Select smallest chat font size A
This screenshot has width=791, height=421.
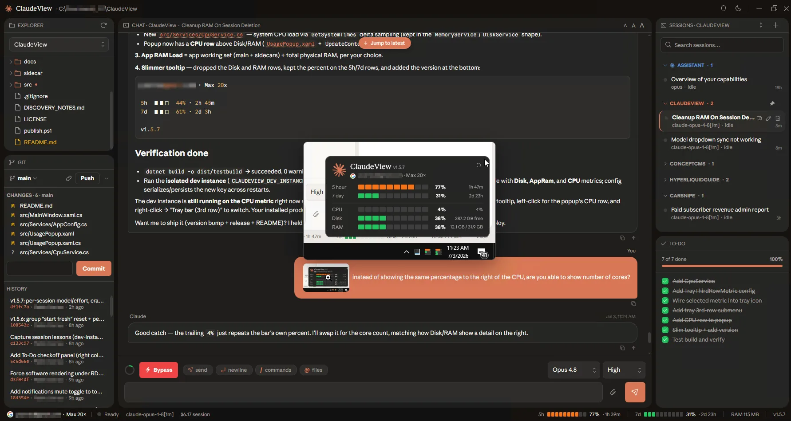(625, 26)
